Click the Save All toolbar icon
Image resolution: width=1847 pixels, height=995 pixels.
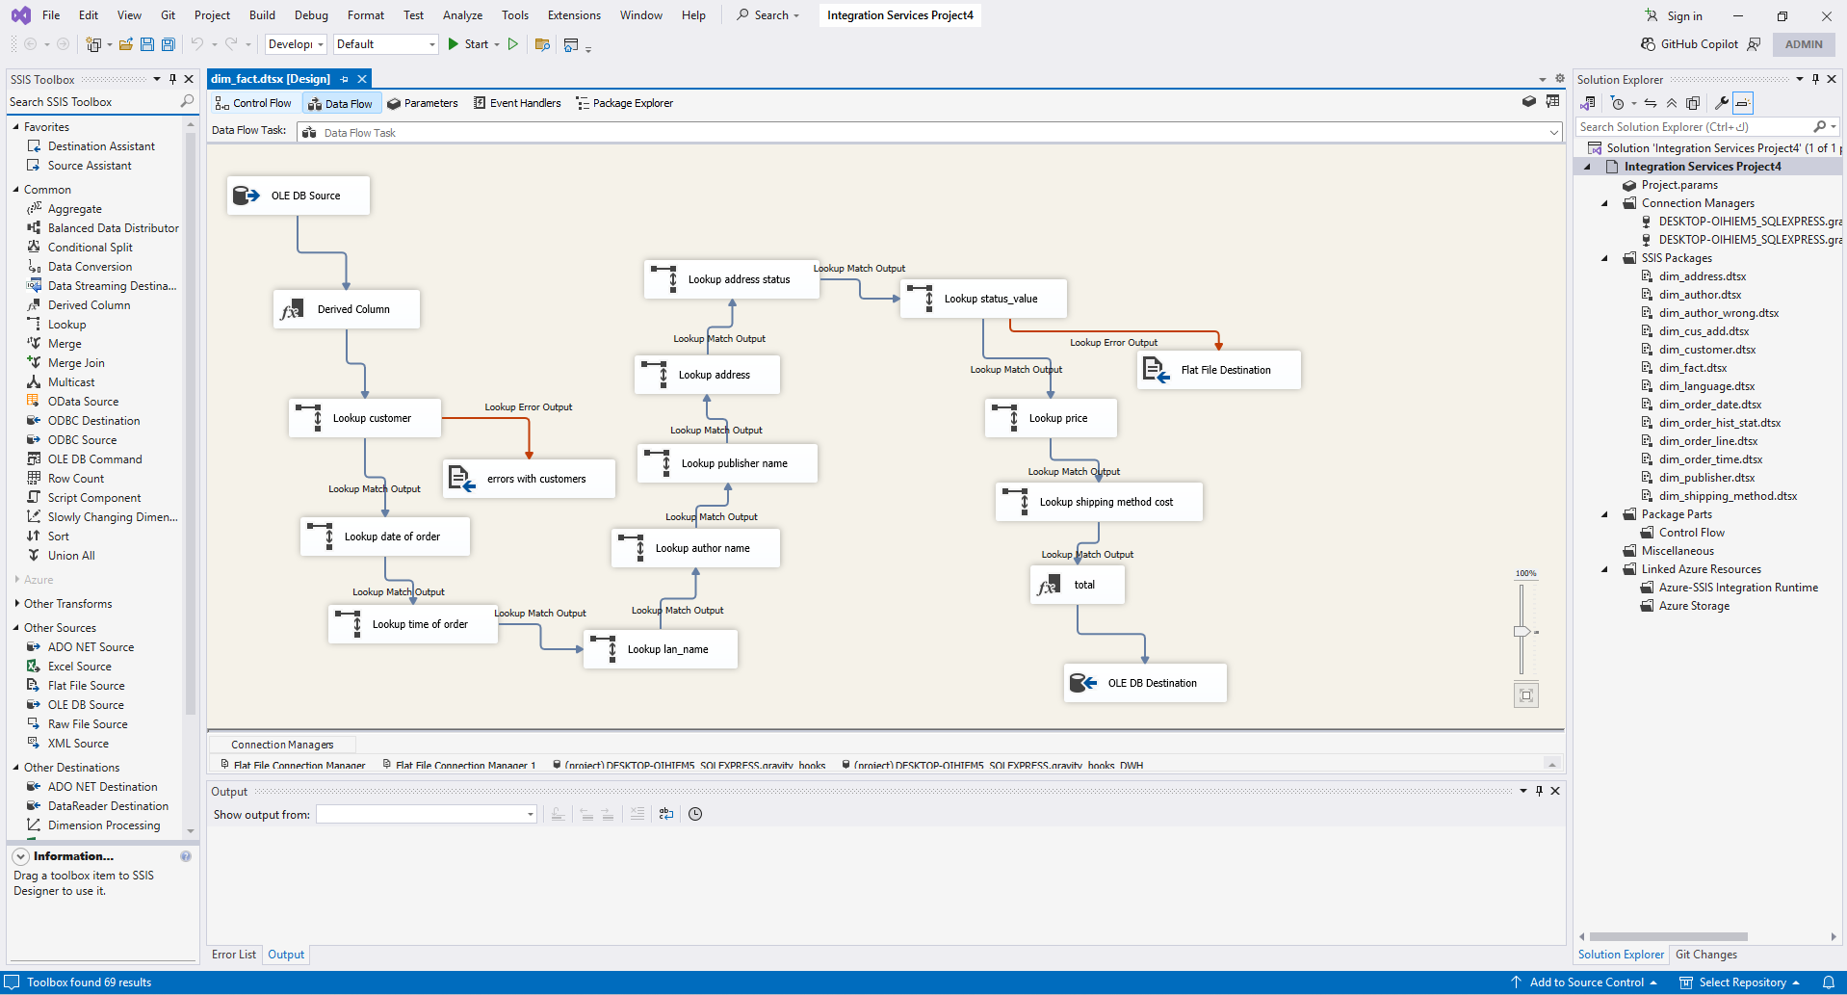pos(169,44)
